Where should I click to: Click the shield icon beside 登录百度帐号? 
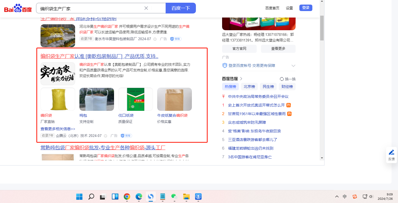click(225, 66)
